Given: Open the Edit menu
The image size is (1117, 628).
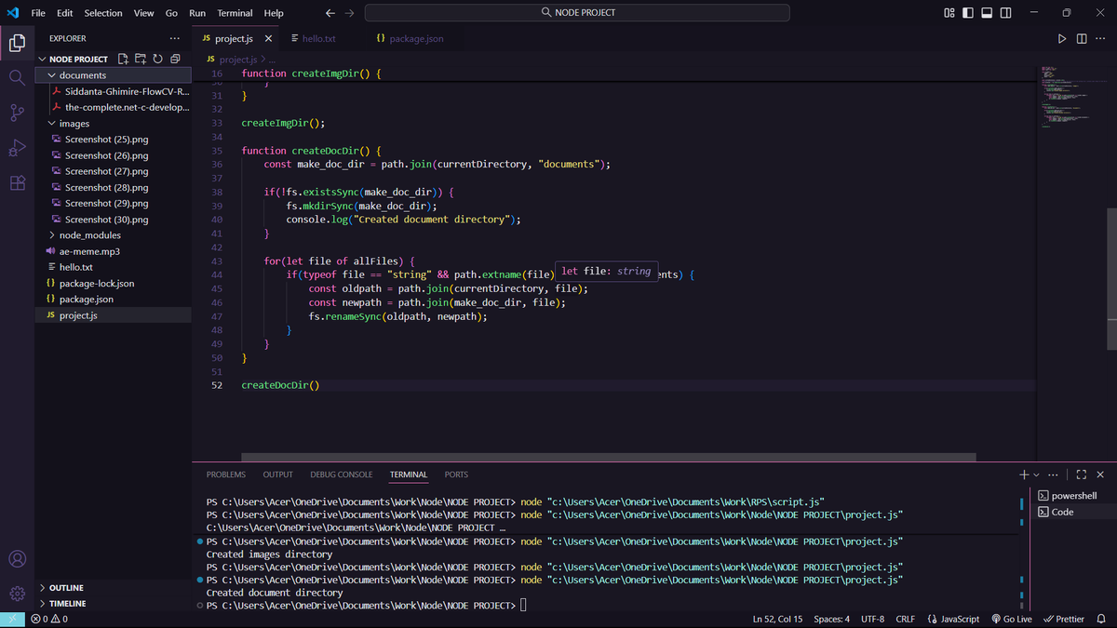Looking at the screenshot, I should 64,13.
